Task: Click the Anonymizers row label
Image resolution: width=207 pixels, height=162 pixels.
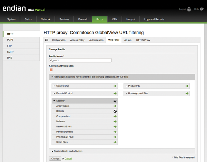Action: (63, 106)
